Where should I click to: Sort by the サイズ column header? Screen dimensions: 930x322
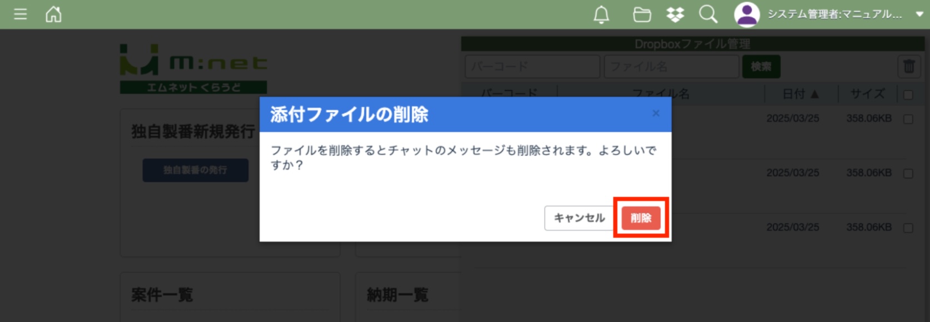[867, 94]
